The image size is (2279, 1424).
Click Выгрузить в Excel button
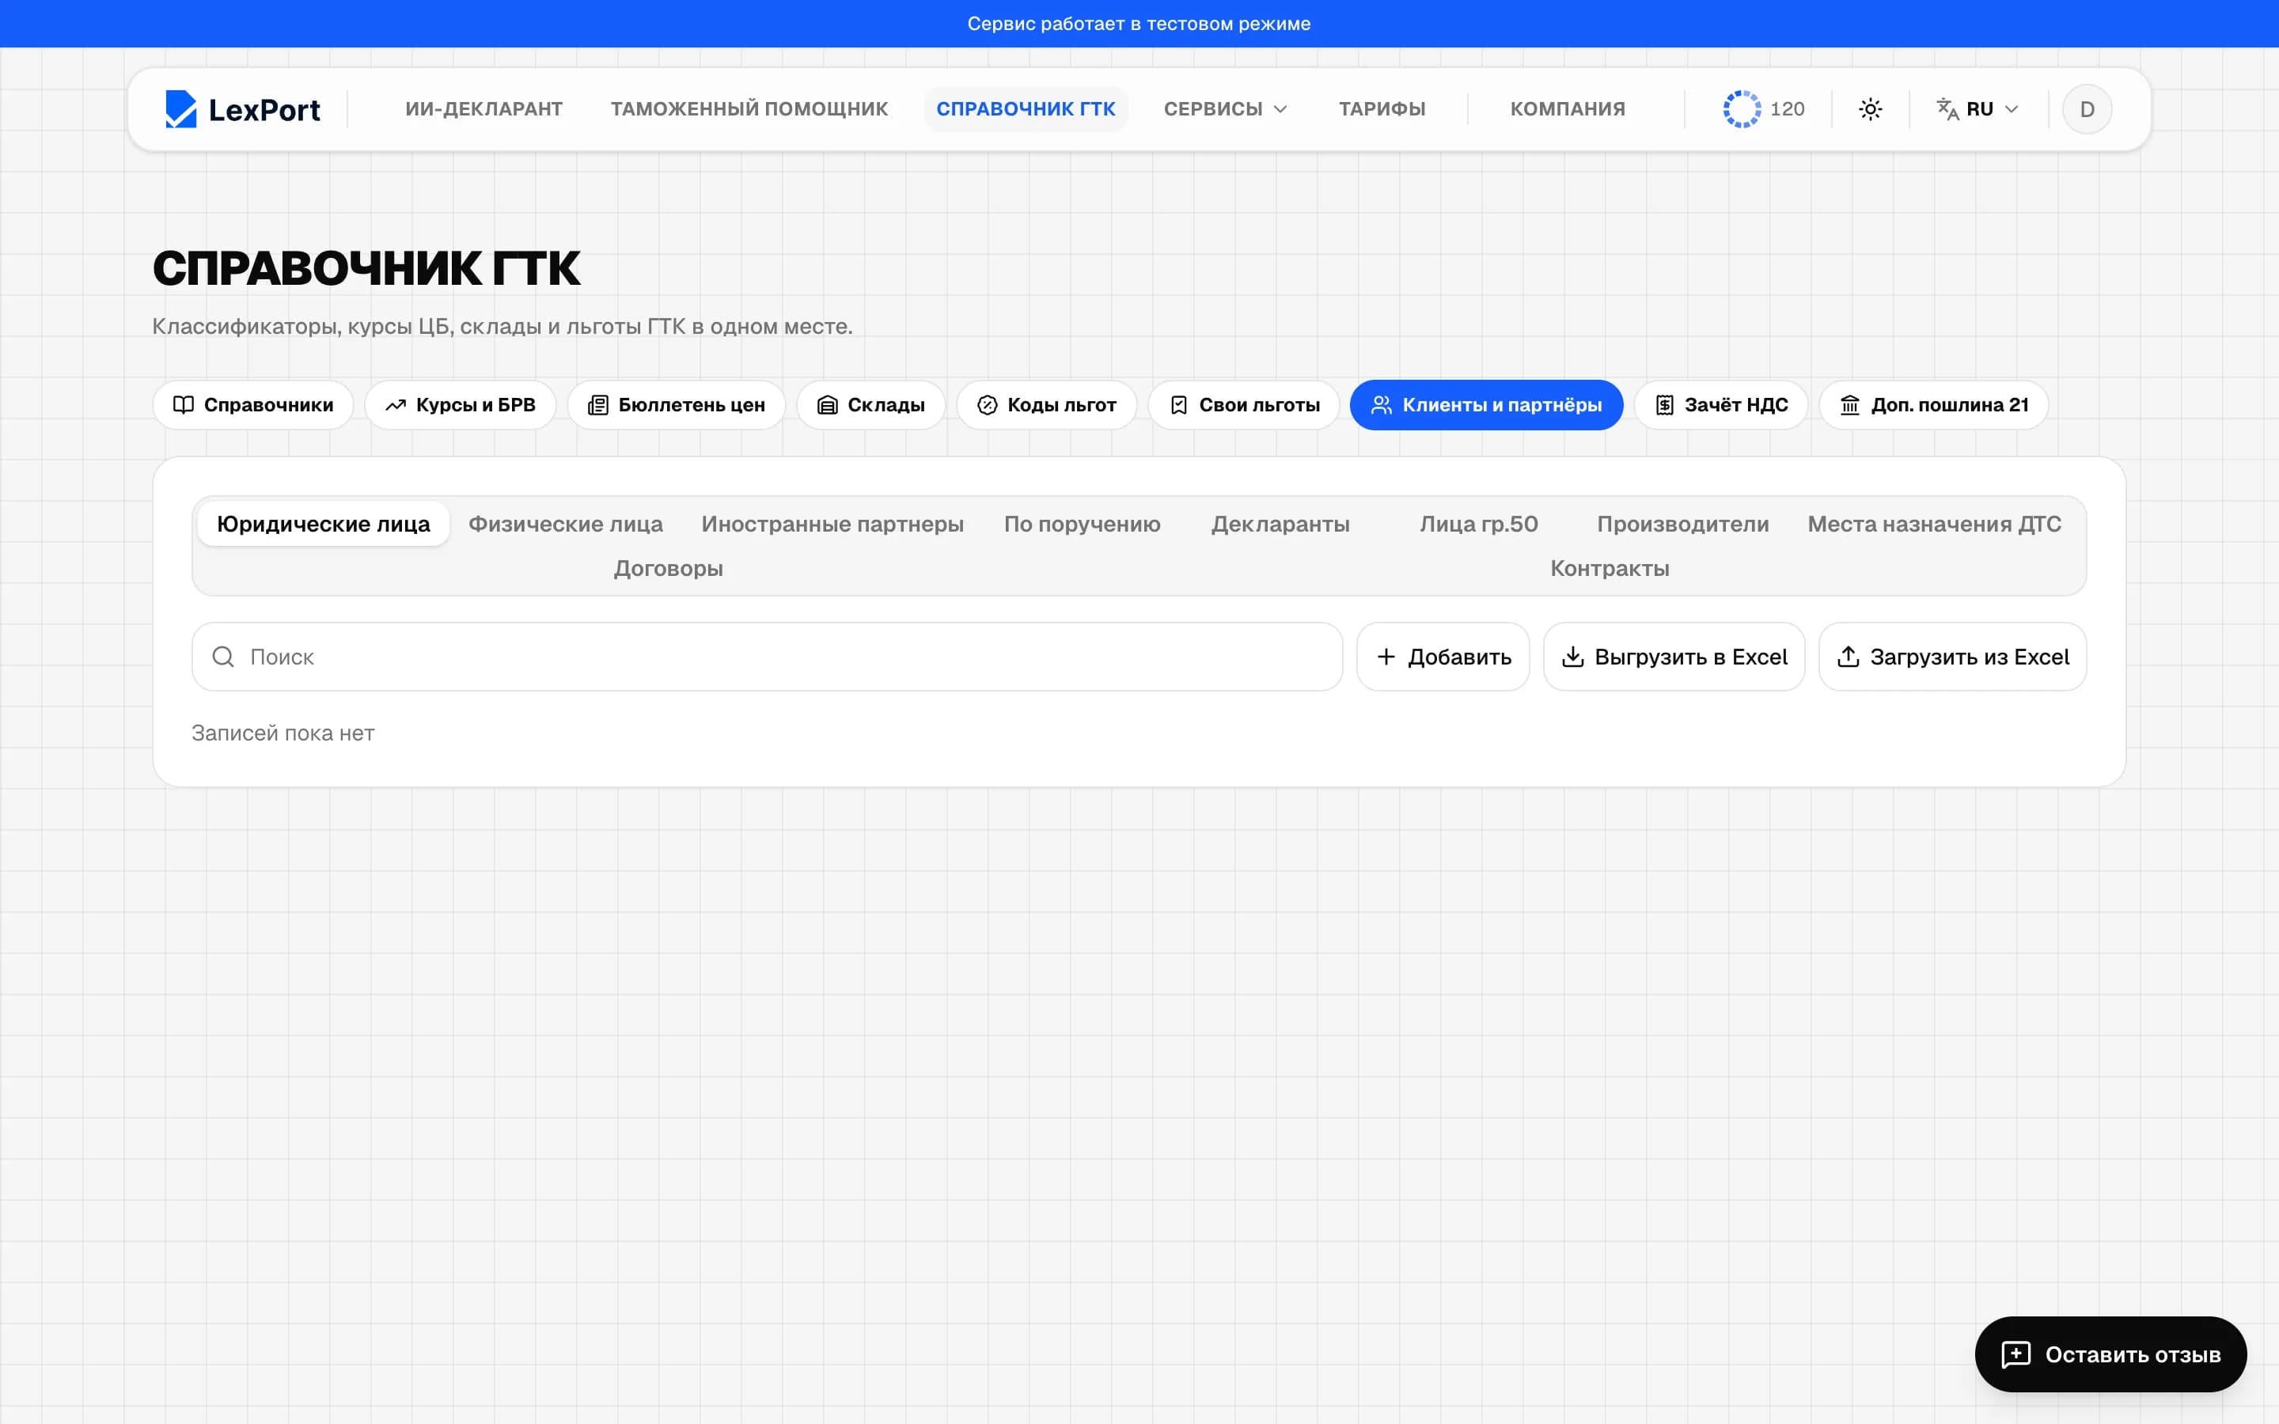point(1674,657)
